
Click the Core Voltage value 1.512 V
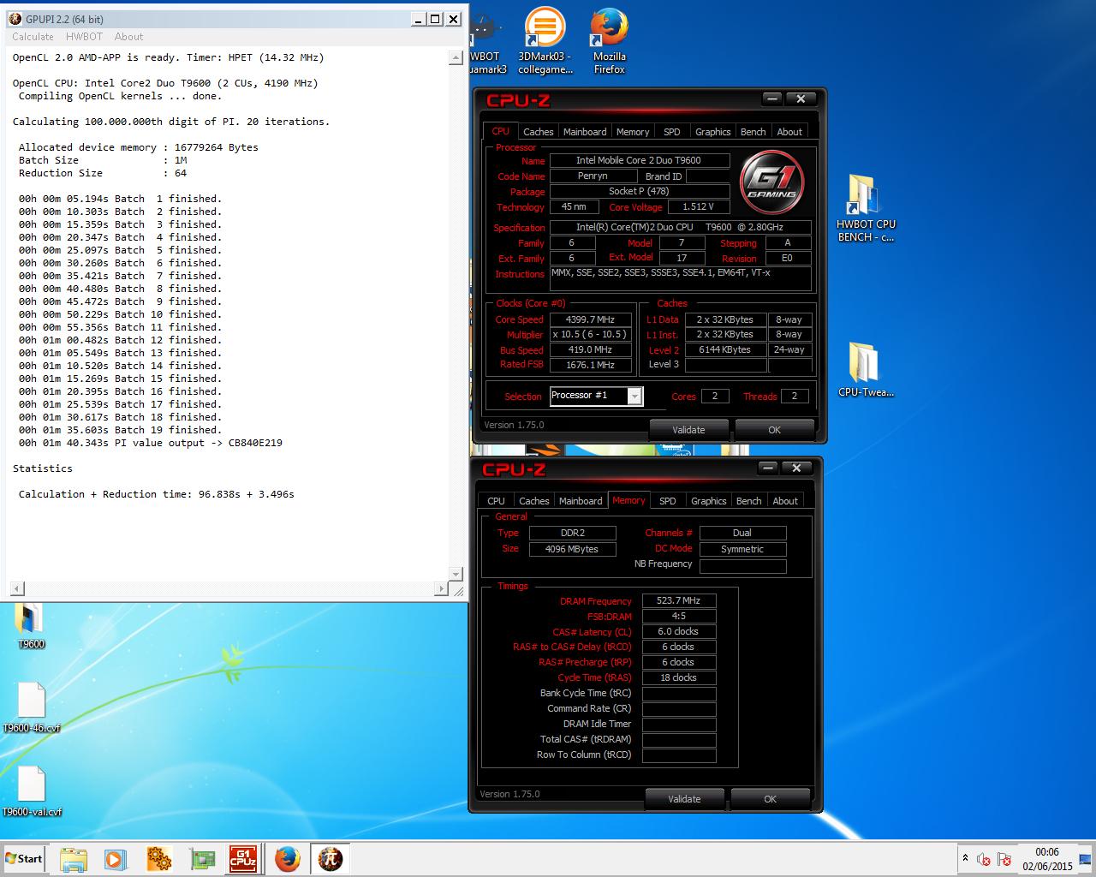(698, 206)
